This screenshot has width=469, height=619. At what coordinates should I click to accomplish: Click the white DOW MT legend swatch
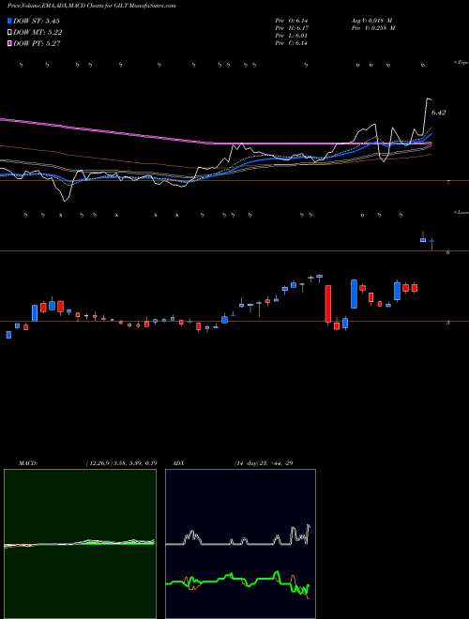[x=9, y=33]
